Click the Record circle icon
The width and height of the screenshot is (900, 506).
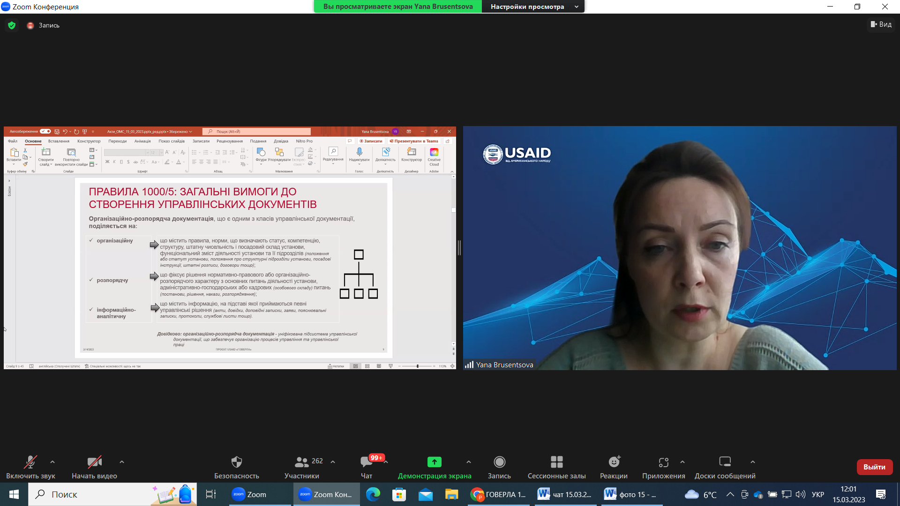[x=499, y=462]
